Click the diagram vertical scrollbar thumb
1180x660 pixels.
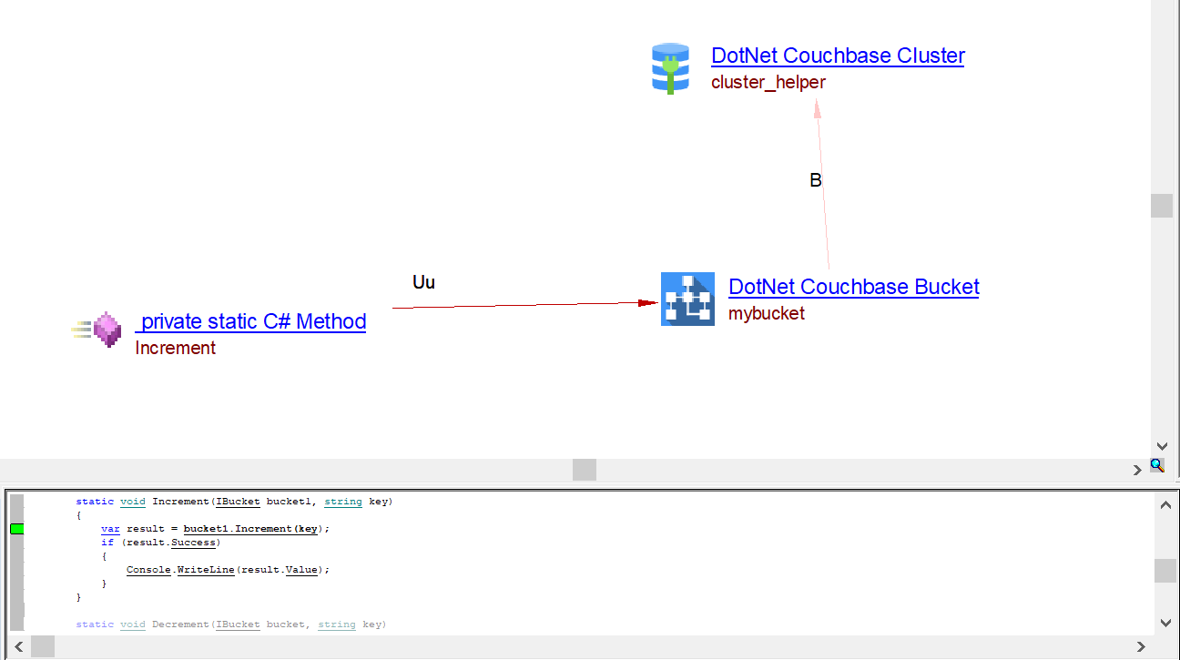coord(1161,206)
